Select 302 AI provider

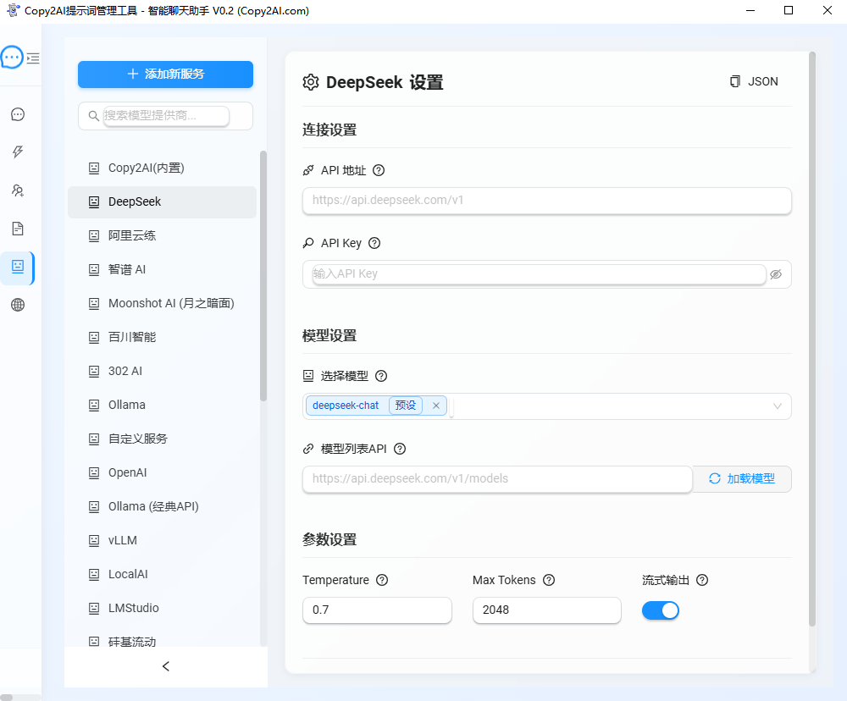(162, 371)
